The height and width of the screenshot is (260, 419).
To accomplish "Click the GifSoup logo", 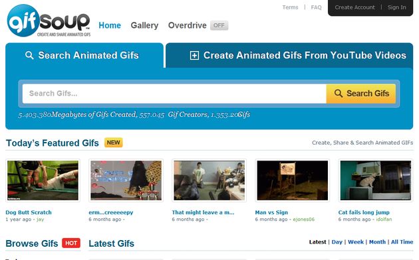I will 49,21.
